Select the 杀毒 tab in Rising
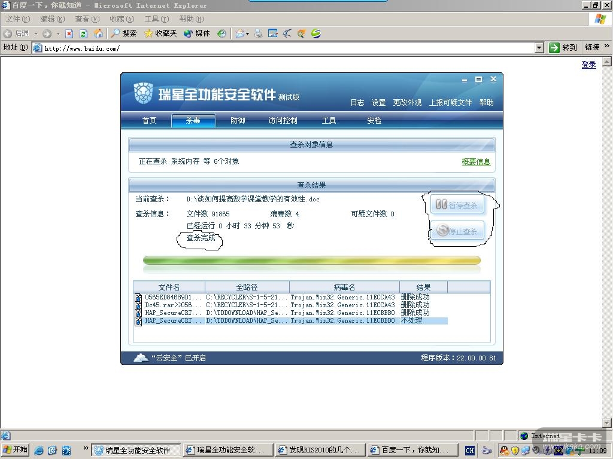613x459 pixels. 193,121
